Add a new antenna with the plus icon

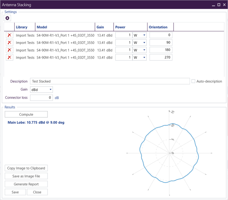tap(7, 18)
